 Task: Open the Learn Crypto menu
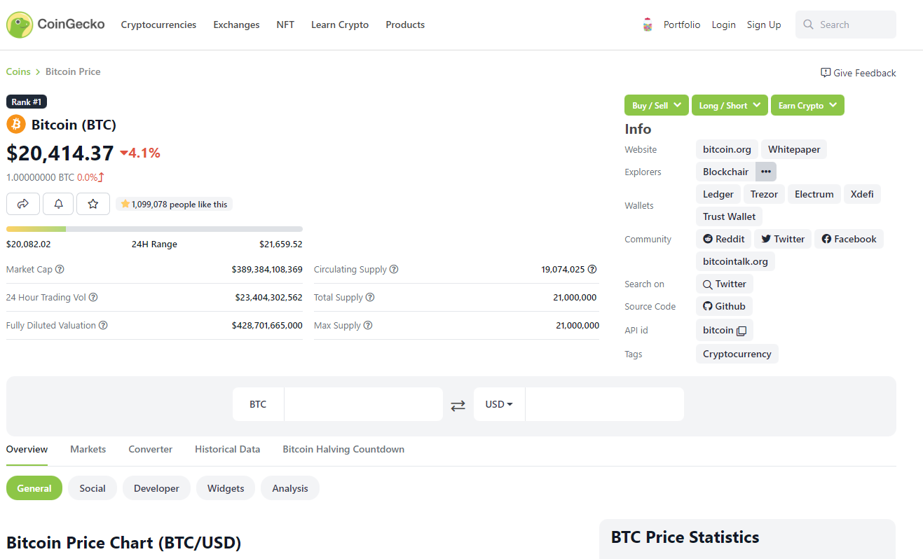pos(340,25)
